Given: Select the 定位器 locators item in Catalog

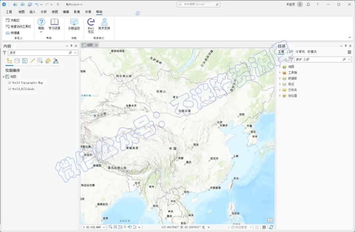Looking at the screenshot, I should click(290, 96).
